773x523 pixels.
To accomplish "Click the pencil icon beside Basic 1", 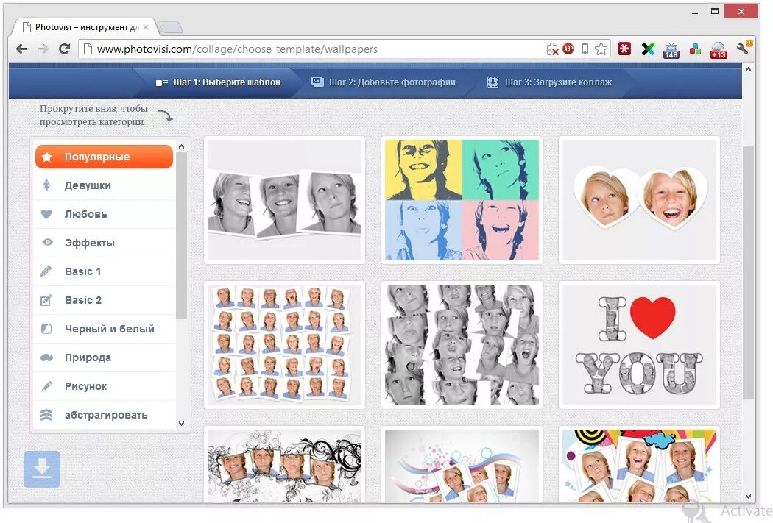I will [46, 271].
